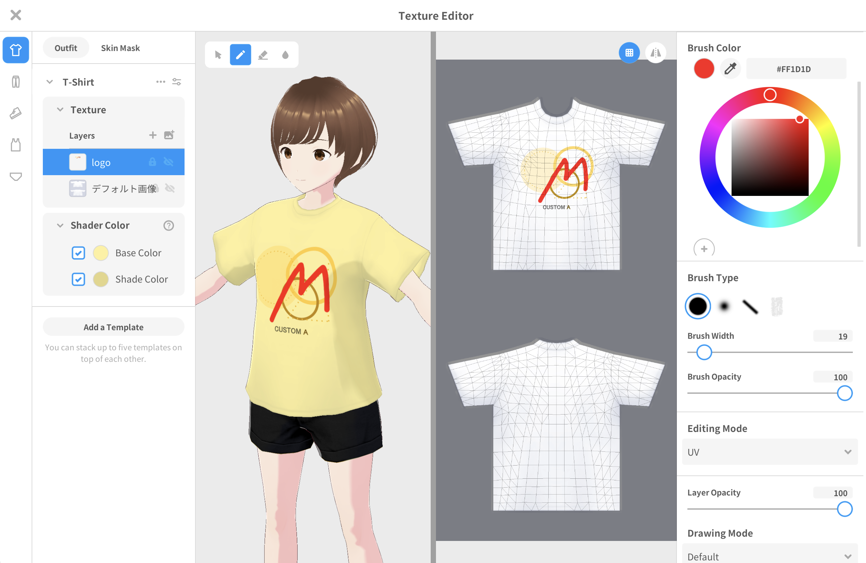
Task: Add a new layer with the plus icon
Action: click(153, 135)
